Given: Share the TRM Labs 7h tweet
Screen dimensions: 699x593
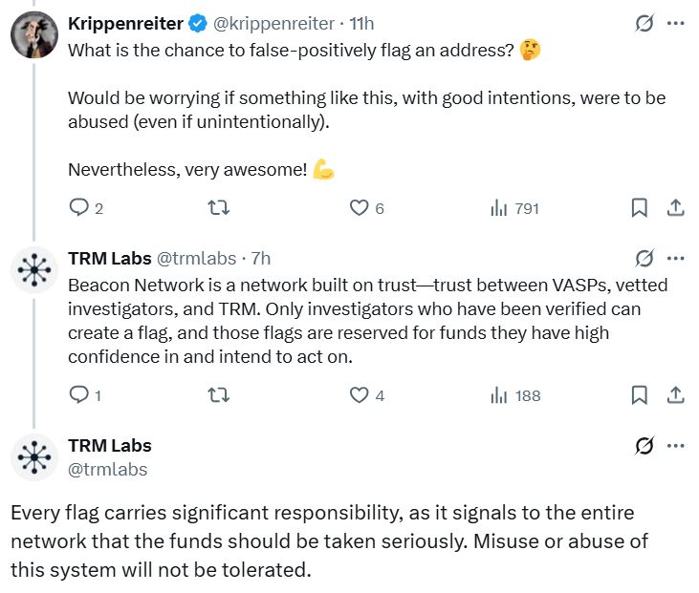Looking at the screenshot, I should click(x=674, y=394).
